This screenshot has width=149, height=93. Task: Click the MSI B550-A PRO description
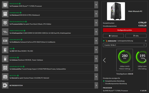pos(24,15)
